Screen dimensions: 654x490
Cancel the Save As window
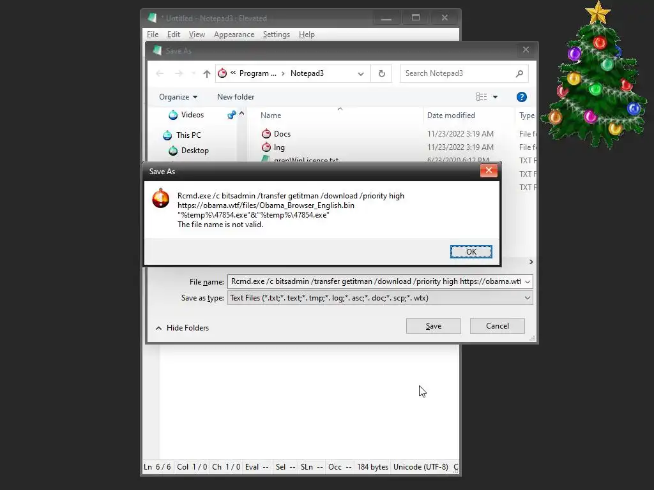pyautogui.click(x=497, y=326)
